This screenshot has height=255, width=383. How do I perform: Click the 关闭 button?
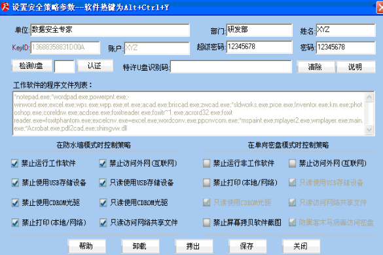(x=301, y=246)
